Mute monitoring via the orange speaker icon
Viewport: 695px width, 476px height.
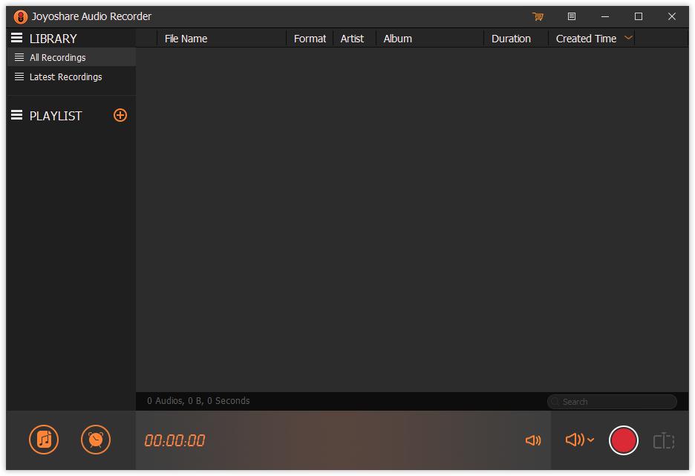(x=532, y=440)
